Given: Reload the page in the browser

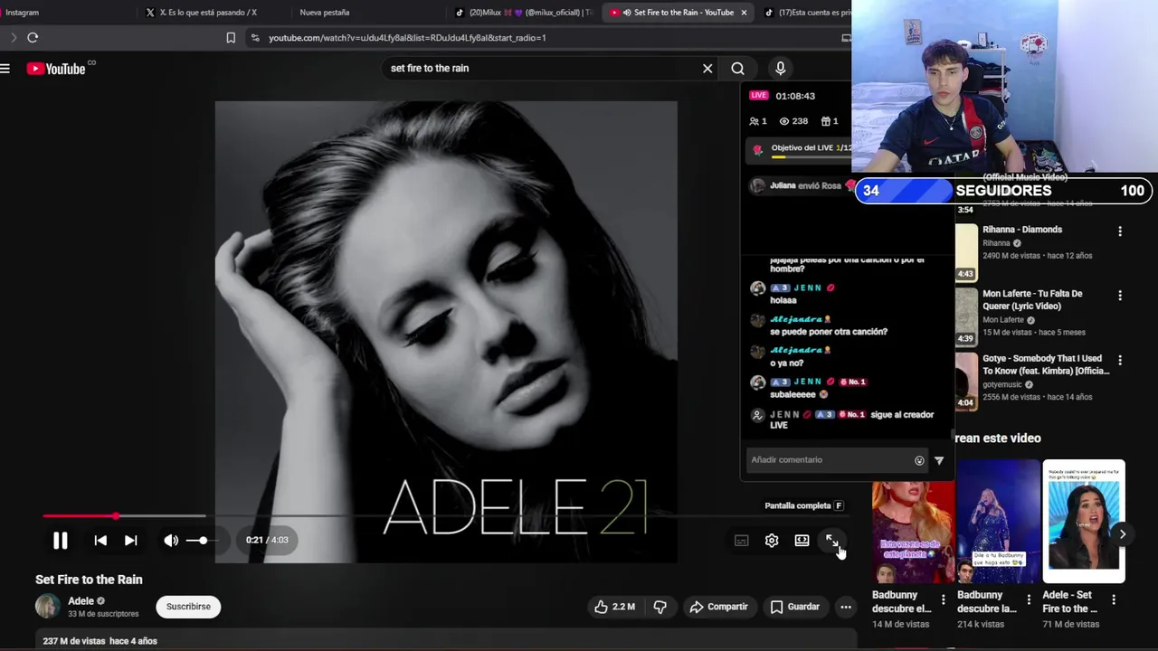Looking at the screenshot, I should coord(33,37).
